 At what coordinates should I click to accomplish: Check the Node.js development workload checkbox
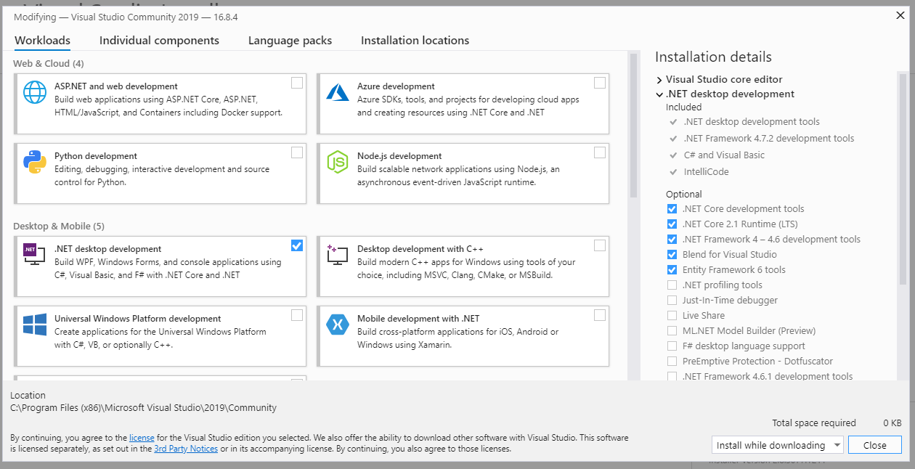click(x=600, y=152)
